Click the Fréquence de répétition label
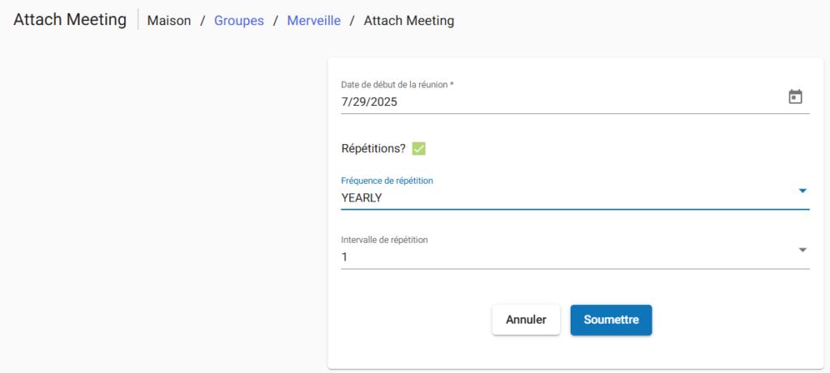This screenshot has width=830, height=373. (x=387, y=180)
